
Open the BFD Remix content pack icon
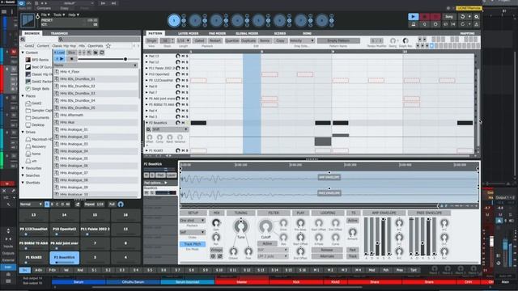click(x=28, y=60)
